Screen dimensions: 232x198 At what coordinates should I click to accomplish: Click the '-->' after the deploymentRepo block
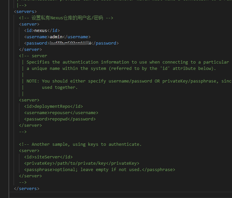click(x=23, y=132)
